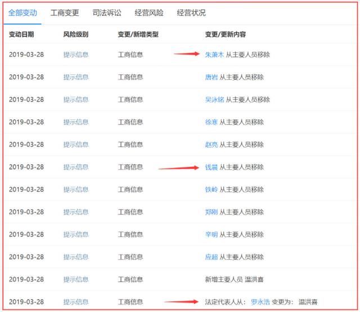Screen dimensions: 360x312
Task: Click the 钱晨 name link
Action: click(x=211, y=167)
